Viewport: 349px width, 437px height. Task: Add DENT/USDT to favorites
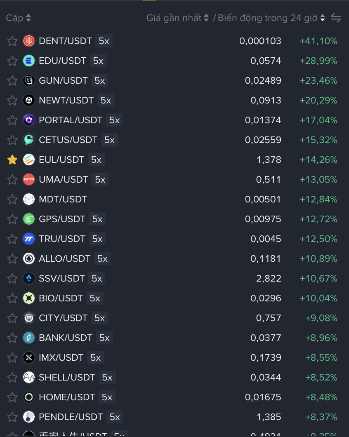pos(12,41)
